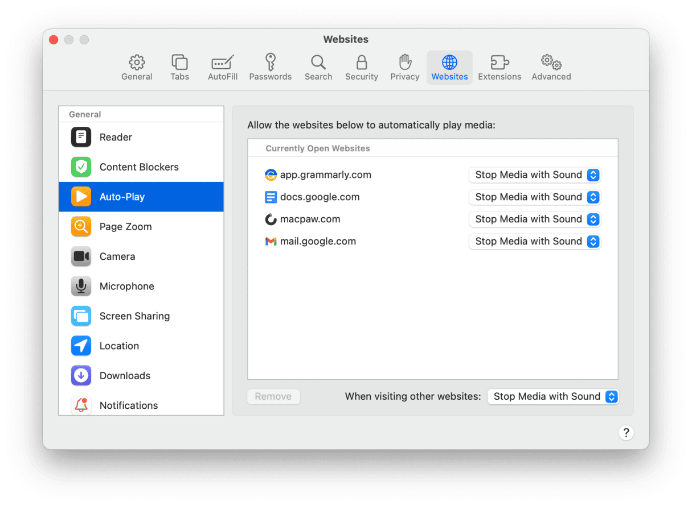Screen dimensions: 692x506
Task: Select the Screen Sharing label
Action: [x=134, y=316]
